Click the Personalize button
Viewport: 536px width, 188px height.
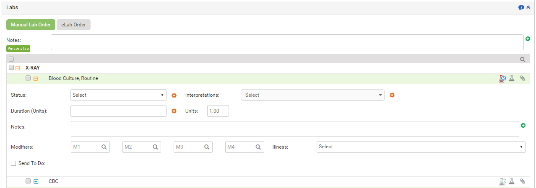click(x=18, y=49)
